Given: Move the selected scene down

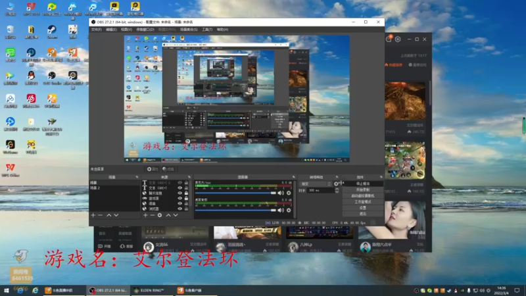Looking at the screenshot, I should click(x=116, y=215).
